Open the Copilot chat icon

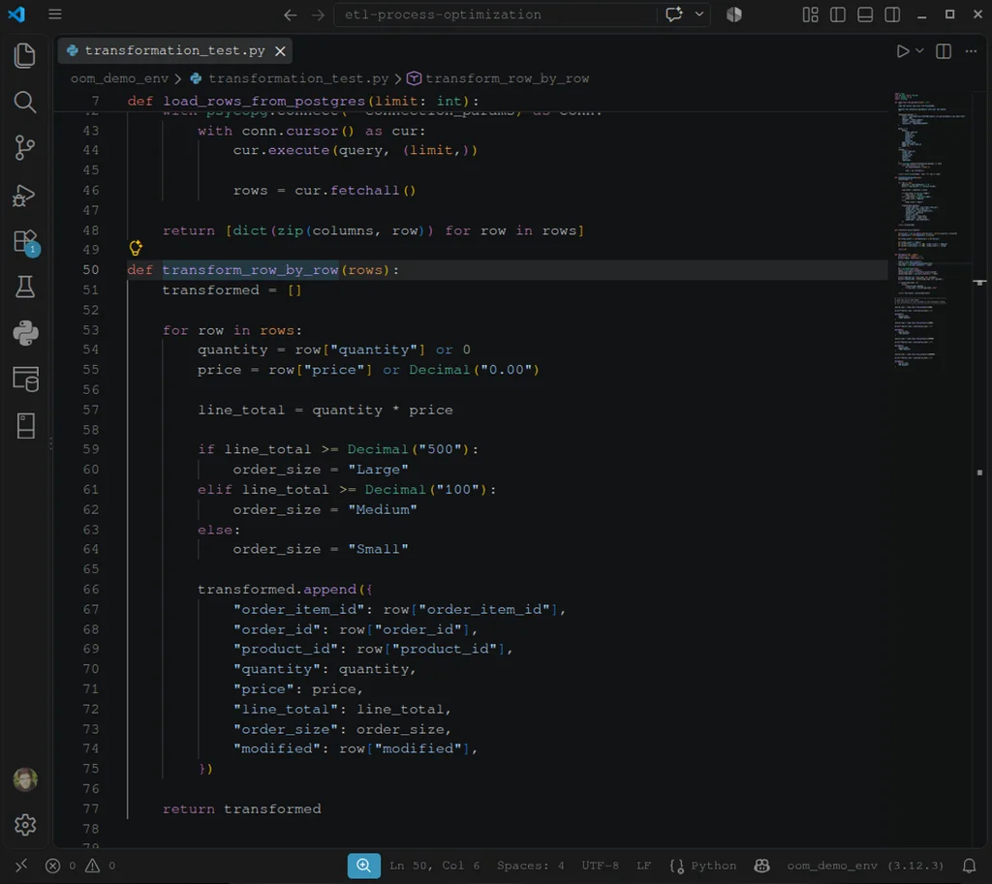click(674, 14)
